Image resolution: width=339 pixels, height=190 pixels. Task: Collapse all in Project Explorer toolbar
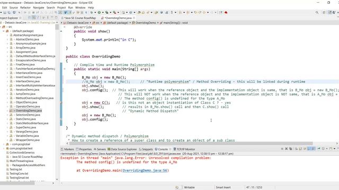click(30, 17)
